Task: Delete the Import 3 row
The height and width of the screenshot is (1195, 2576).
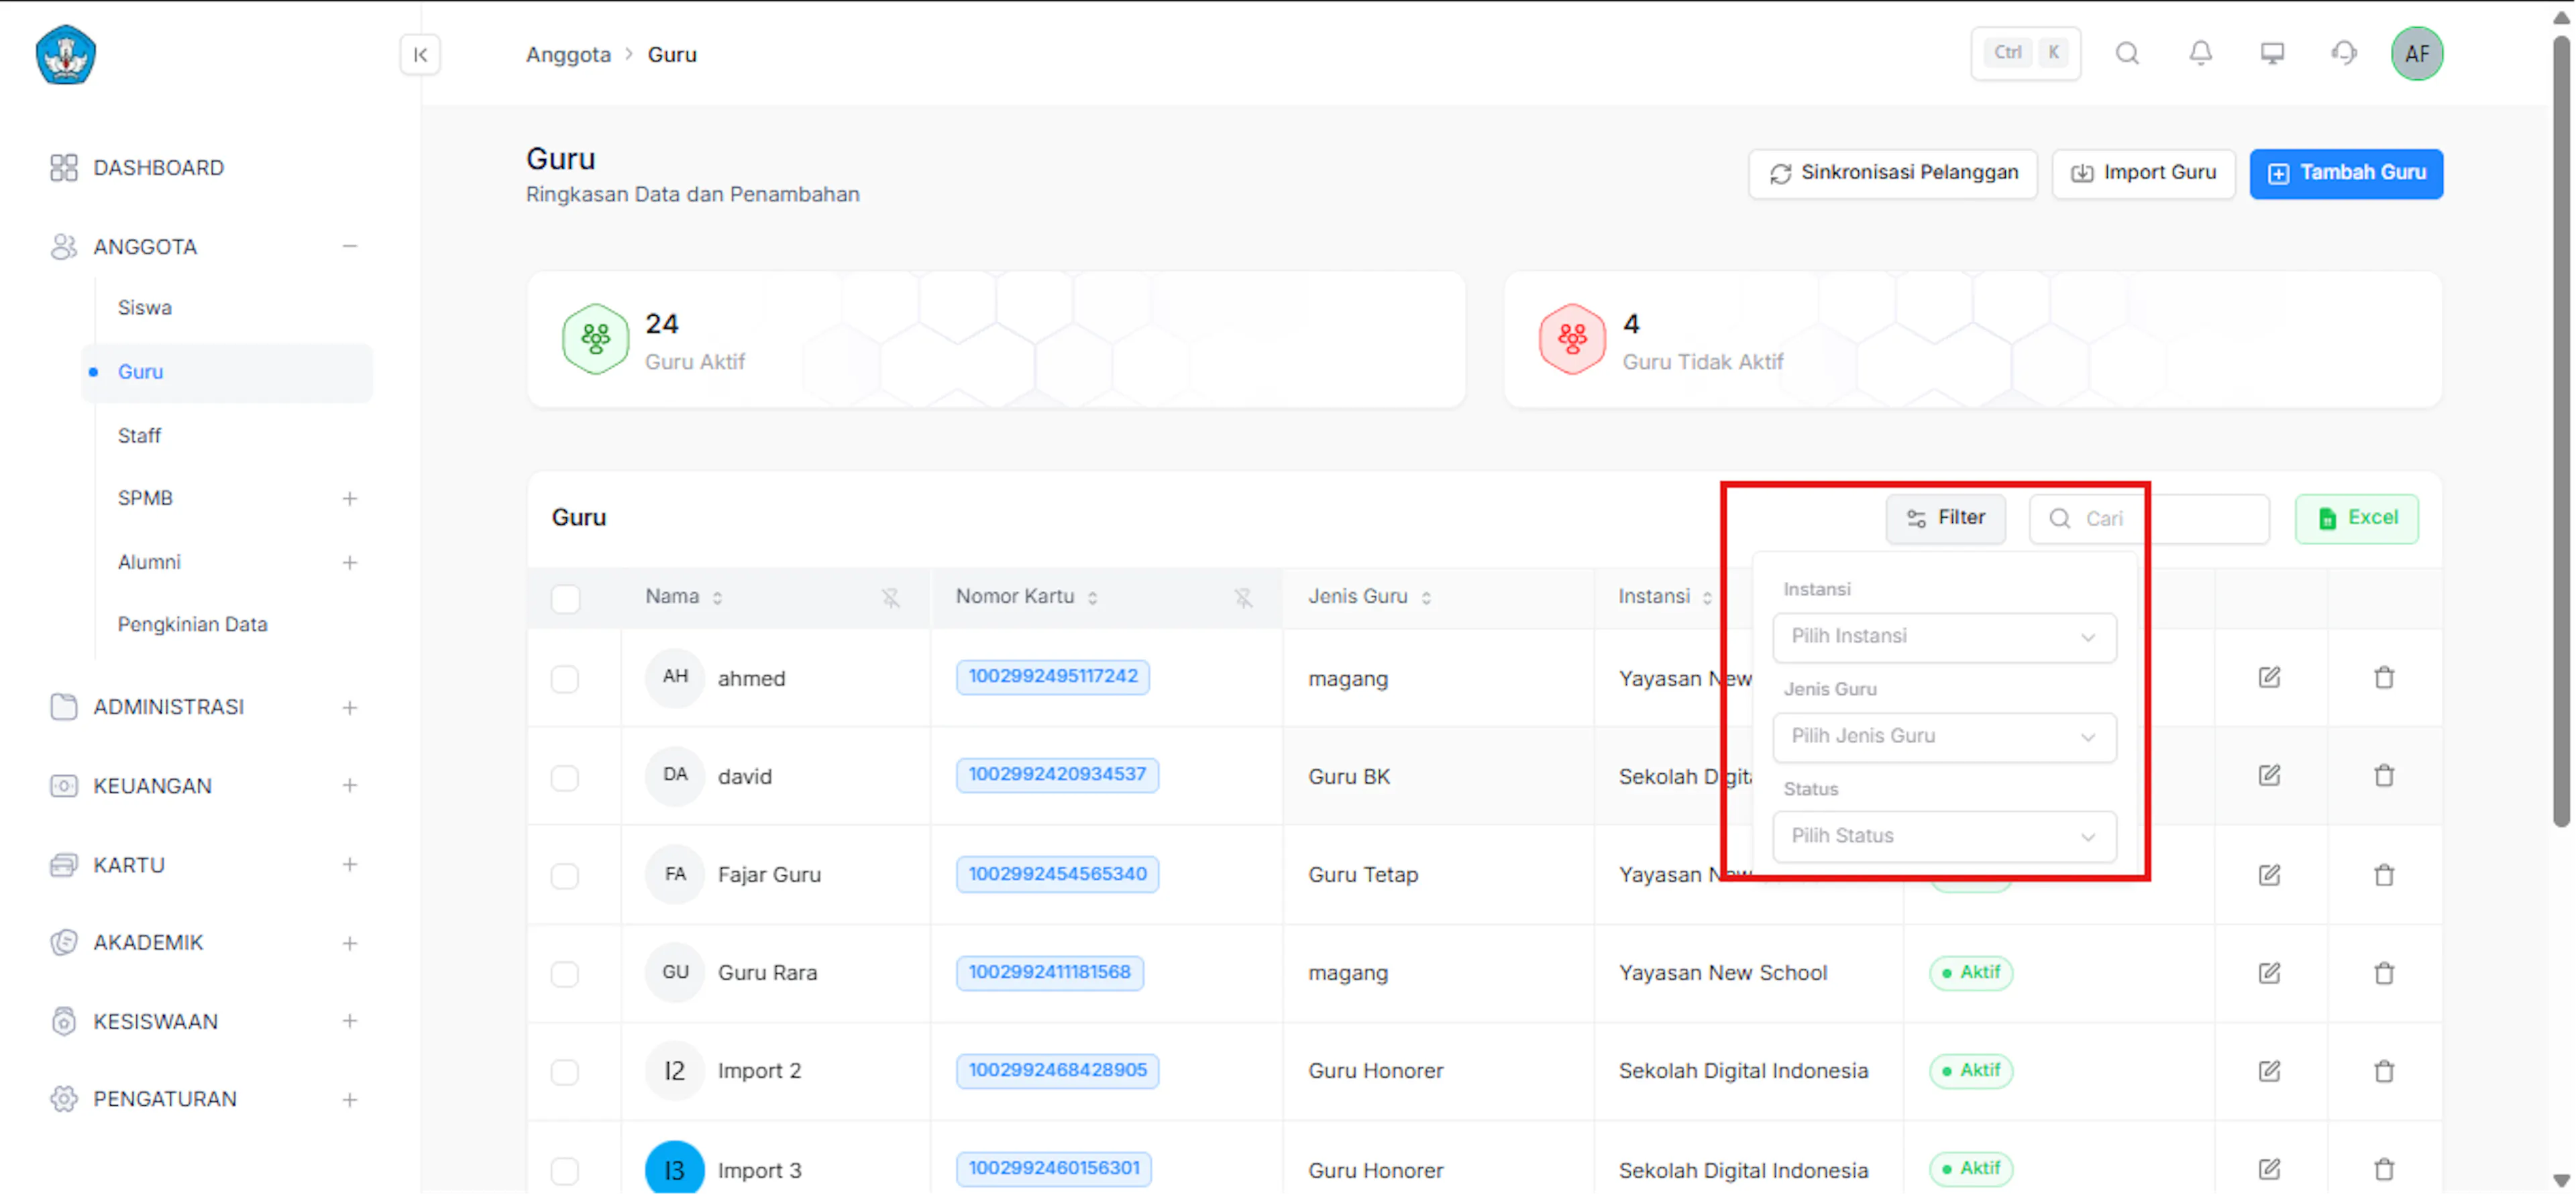Action: [x=2384, y=1169]
